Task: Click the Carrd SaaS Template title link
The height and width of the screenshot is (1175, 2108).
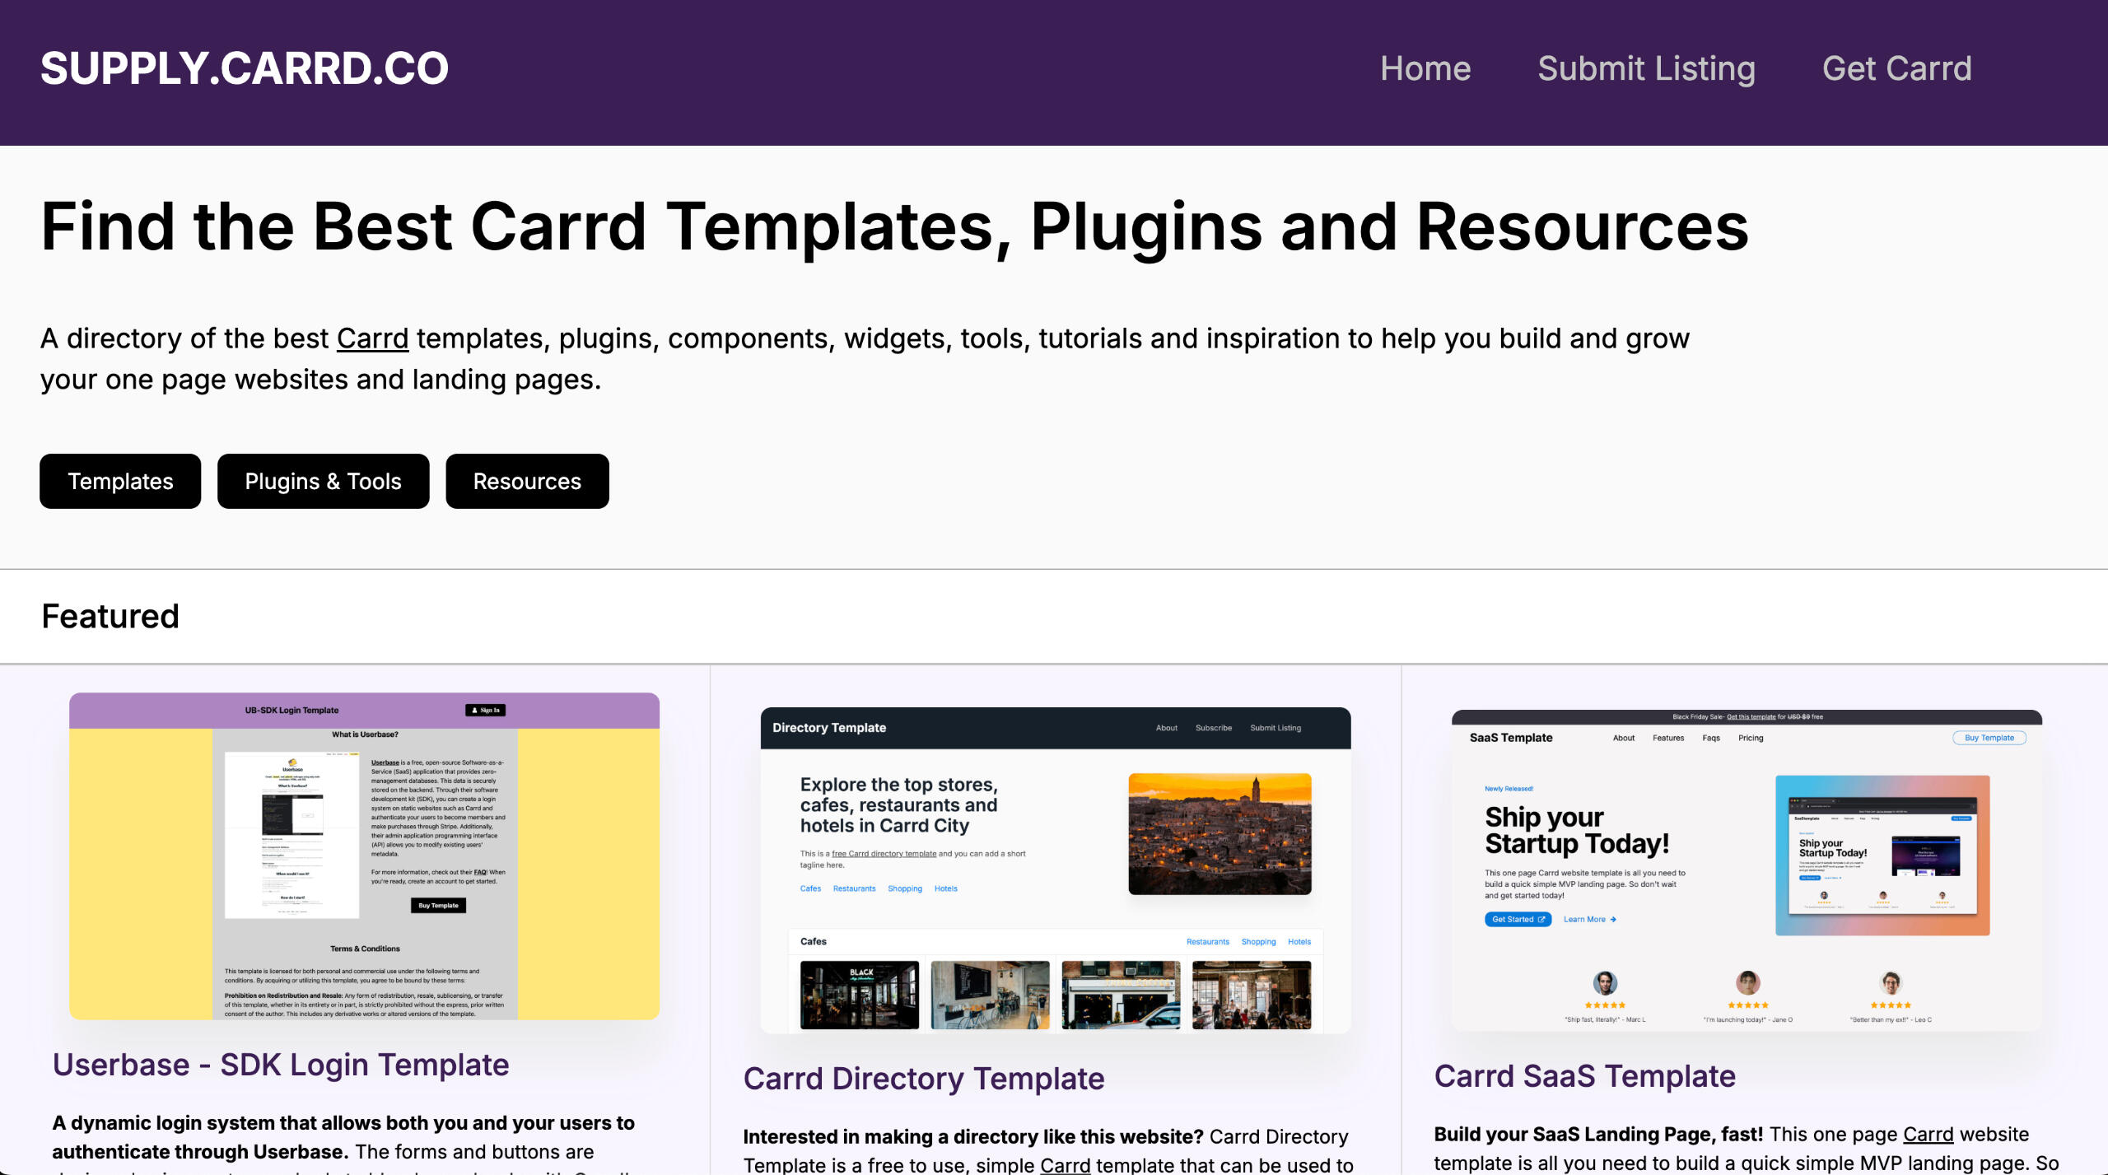Action: point(1584,1076)
